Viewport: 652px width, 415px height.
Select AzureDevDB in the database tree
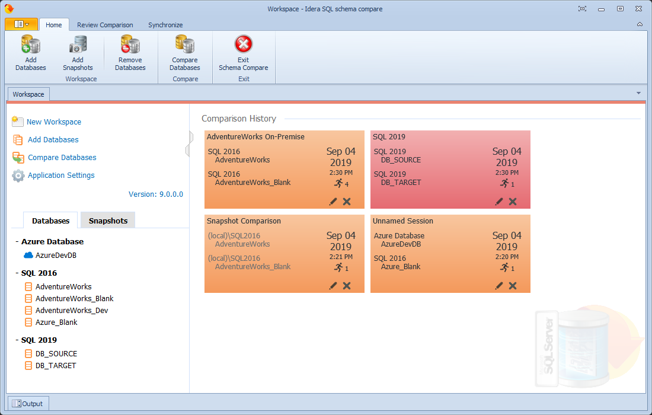click(56, 256)
